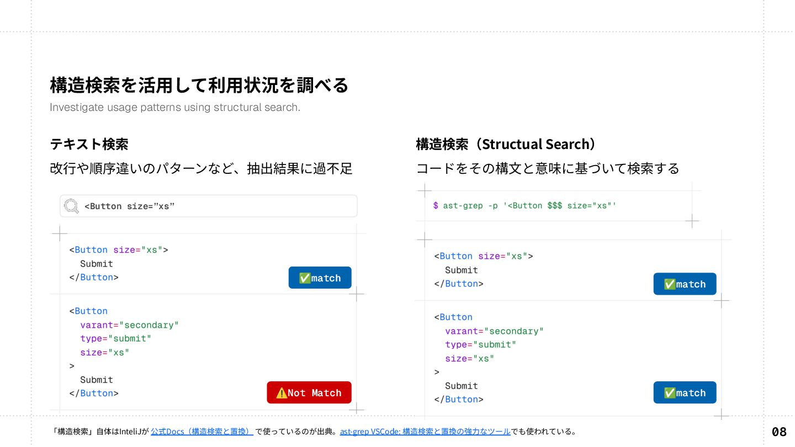Click type="submit" in the structural-search code block
795x447 pixels.
coord(480,345)
